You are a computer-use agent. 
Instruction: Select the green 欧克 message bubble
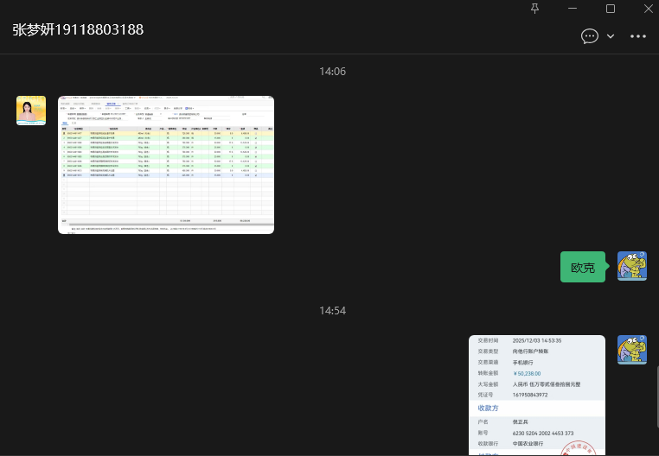coord(583,268)
